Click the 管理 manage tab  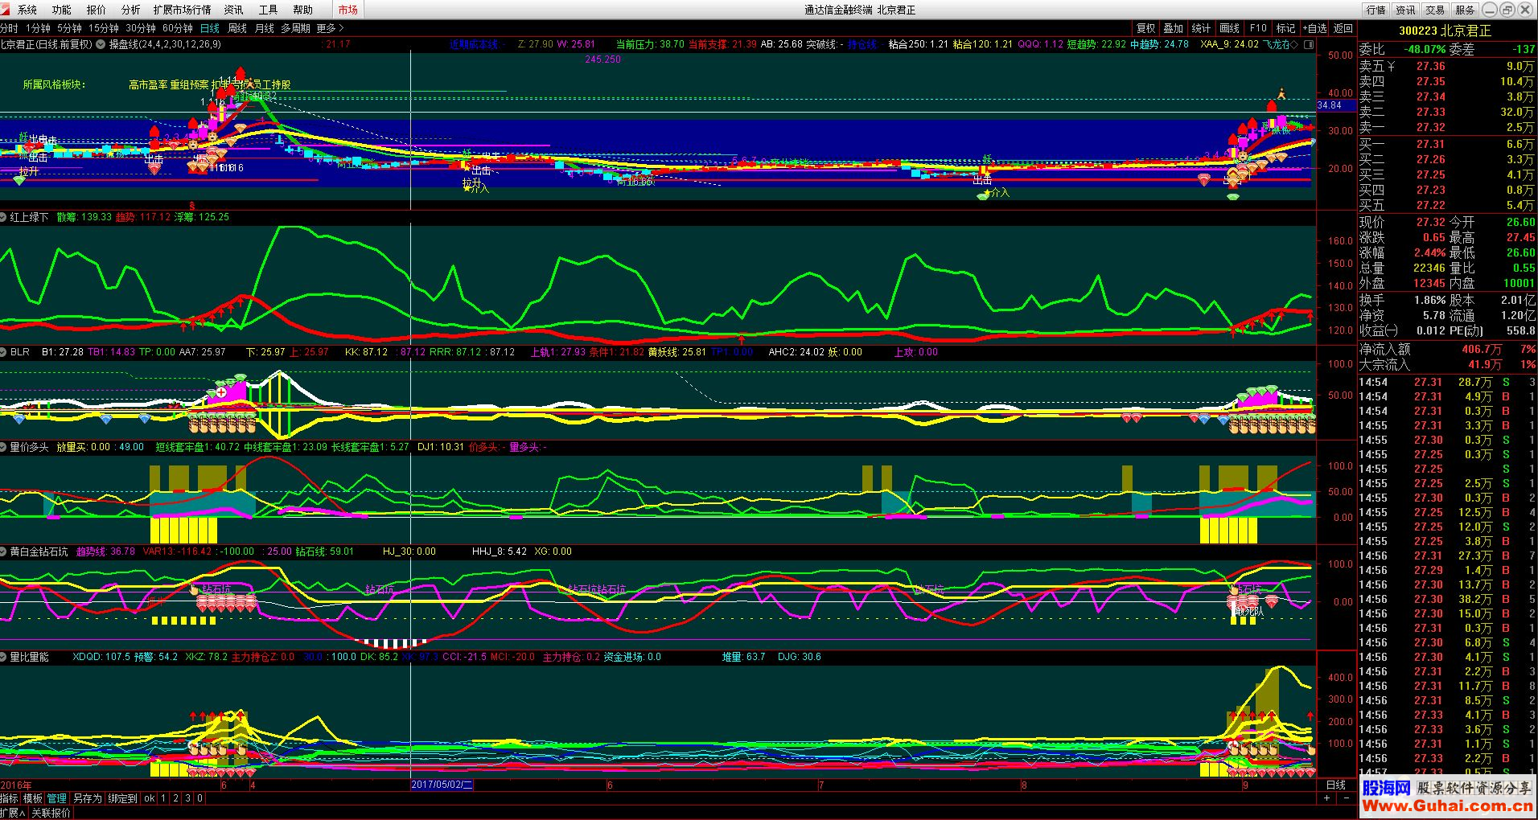pyautogui.click(x=56, y=798)
